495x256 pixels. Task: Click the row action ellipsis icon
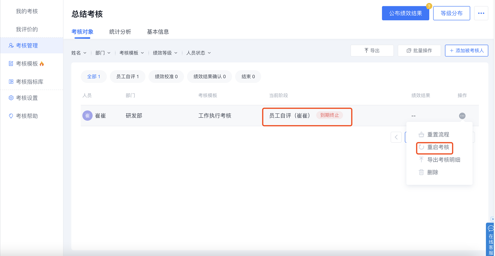click(x=462, y=116)
